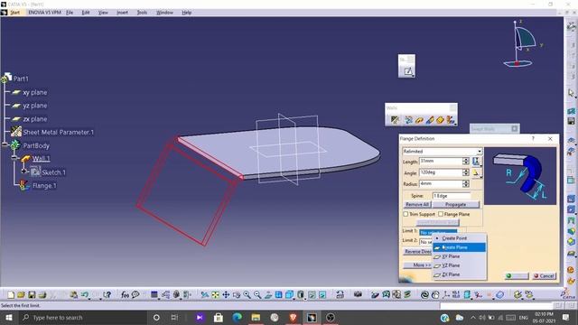Collapse the Wall.1 tree node
The image size is (578, 325).
(14, 158)
